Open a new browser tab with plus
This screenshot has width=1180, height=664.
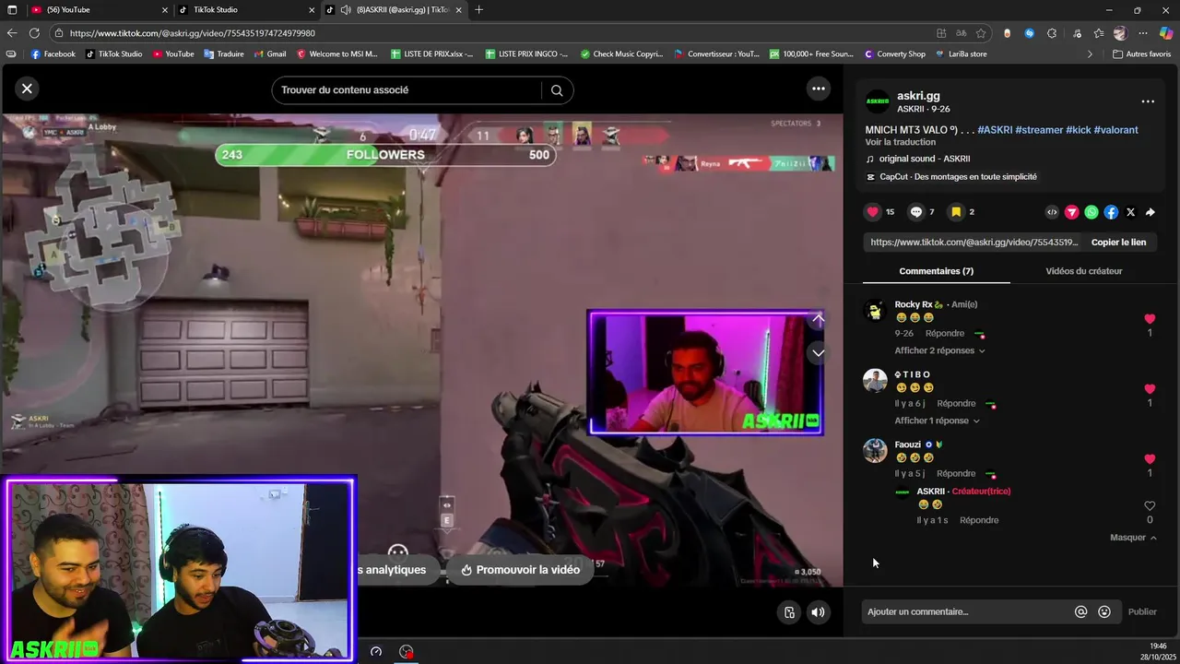[x=478, y=10]
